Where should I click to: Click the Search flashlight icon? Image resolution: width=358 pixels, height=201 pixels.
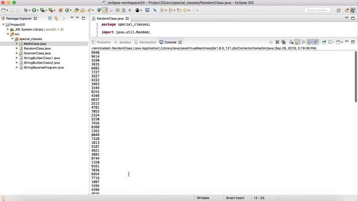tap(89, 10)
